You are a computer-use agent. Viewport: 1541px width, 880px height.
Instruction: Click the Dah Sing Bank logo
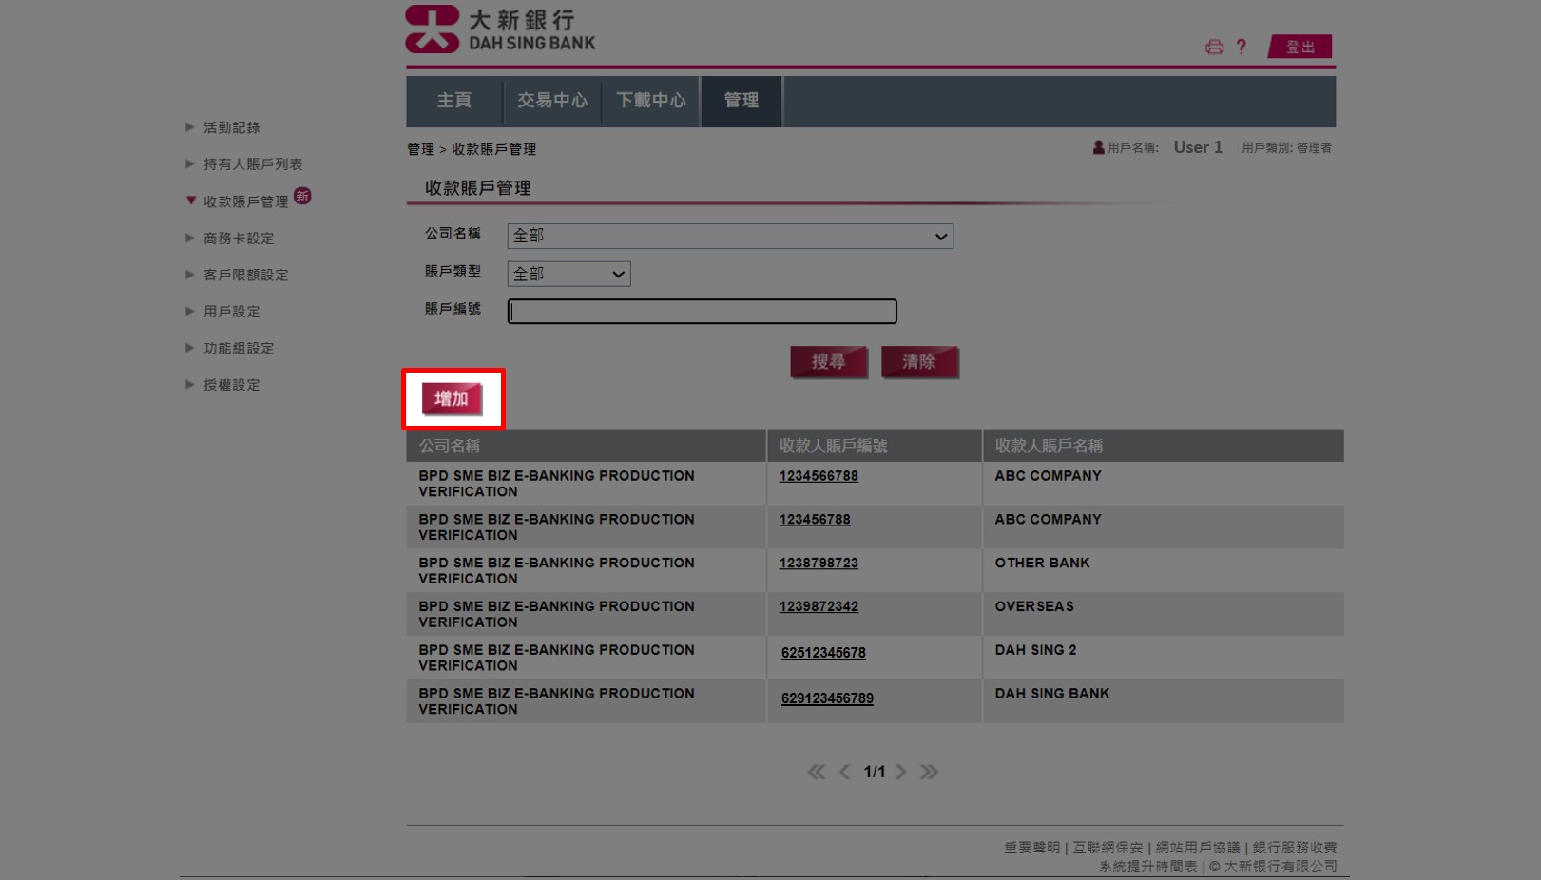[x=499, y=30]
